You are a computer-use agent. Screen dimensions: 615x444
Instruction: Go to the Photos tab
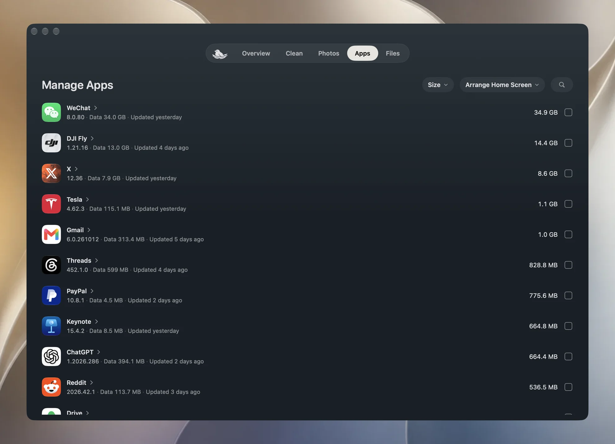point(329,54)
